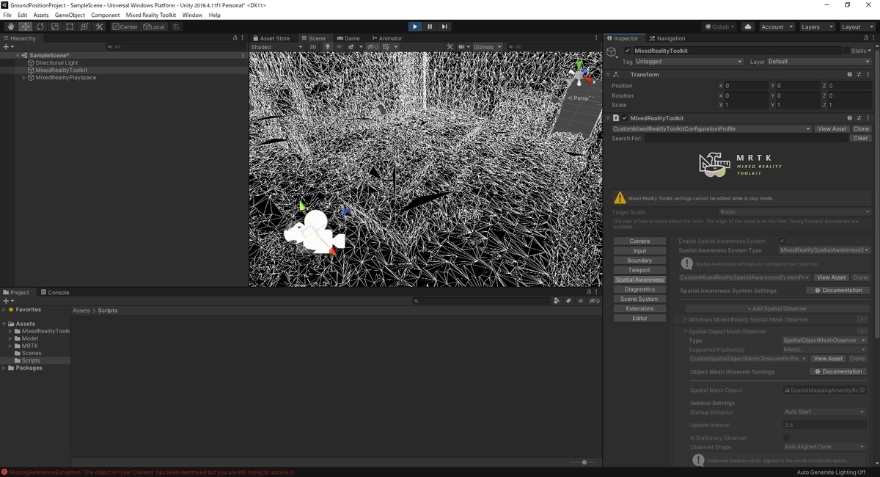Open the Startup Behavior dropdown
This screenshot has height=477, width=880.
point(825,412)
